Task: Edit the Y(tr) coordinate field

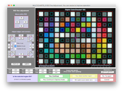Action: coord(29,72)
